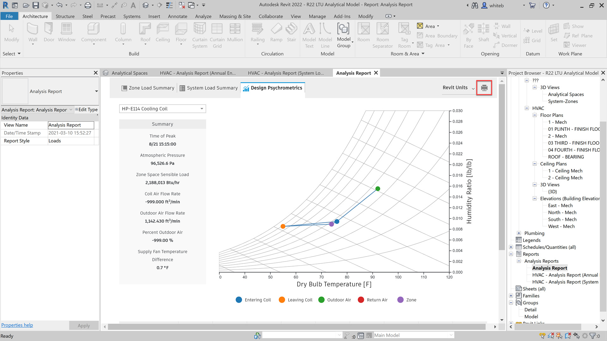Click the Report Style value Loads
607x341 pixels.
tap(71, 141)
